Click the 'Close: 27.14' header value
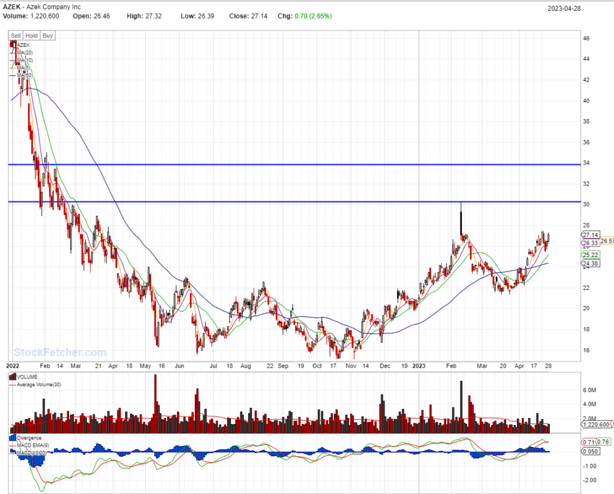Image resolution: width=614 pixels, height=494 pixels. 248,16
